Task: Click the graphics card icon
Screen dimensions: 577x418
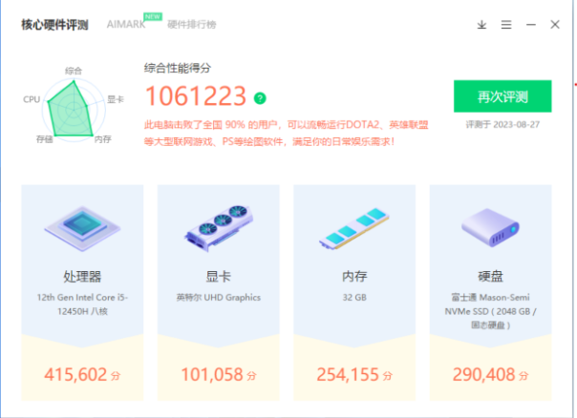Action: click(219, 228)
